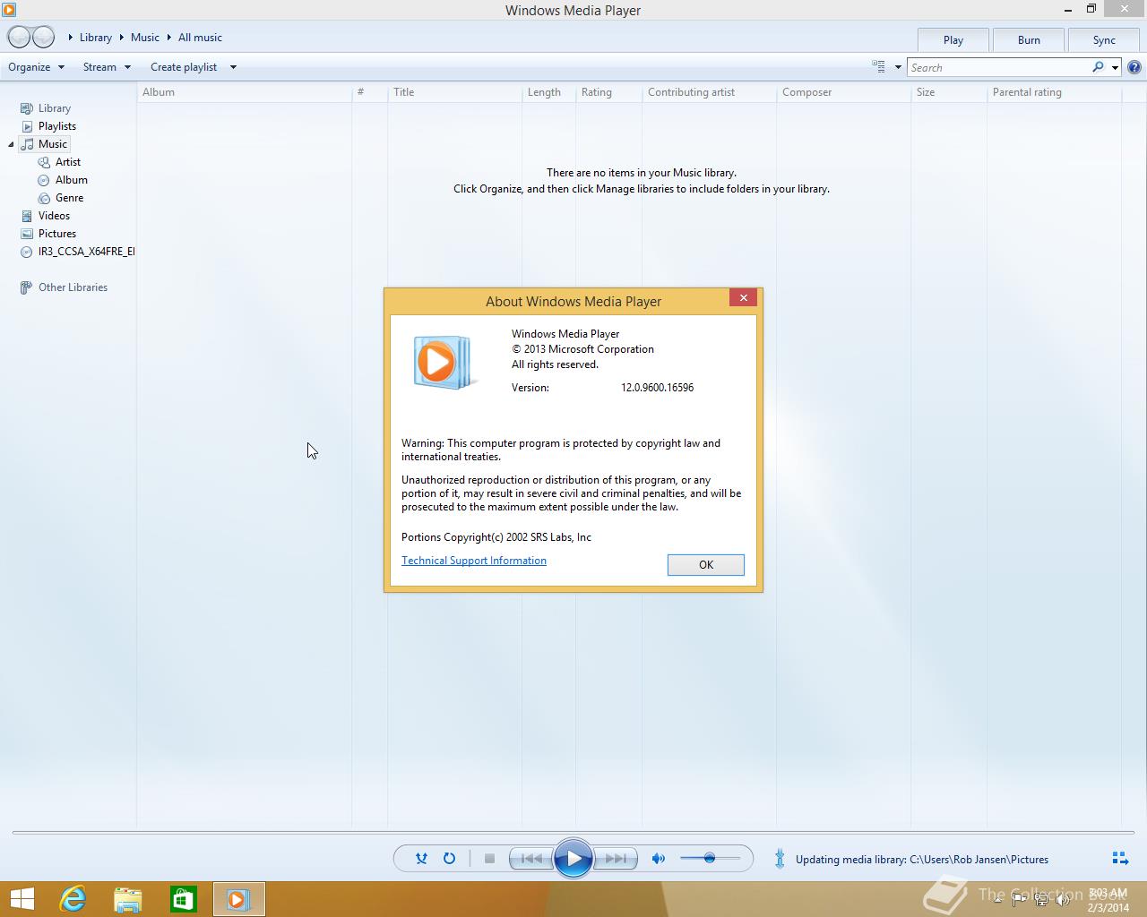The width and height of the screenshot is (1147, 917).
Task: Sort by the Length column header
Action: pyautogui.click(x=548, y=92)
